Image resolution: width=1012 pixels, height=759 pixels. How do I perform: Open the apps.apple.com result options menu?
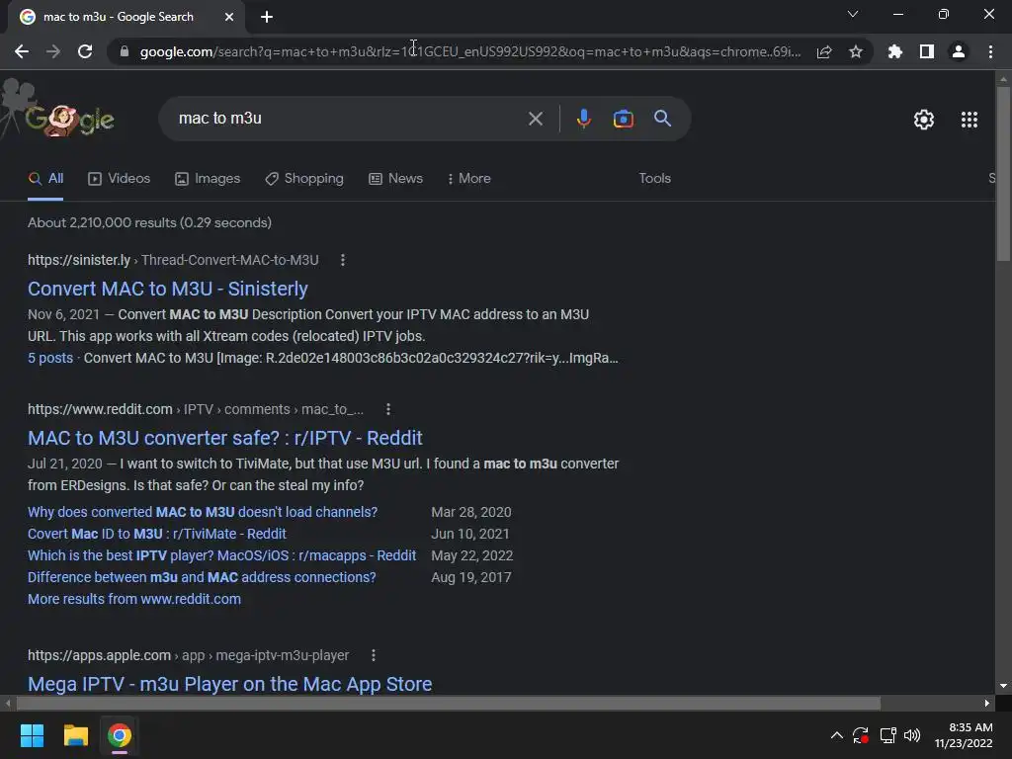(373, 655)
